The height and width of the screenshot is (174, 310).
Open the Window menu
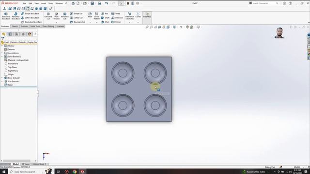pyautogui.click(x=59, y=3)
